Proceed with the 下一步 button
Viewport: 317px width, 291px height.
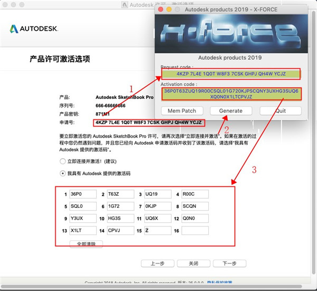coord(229,263)
